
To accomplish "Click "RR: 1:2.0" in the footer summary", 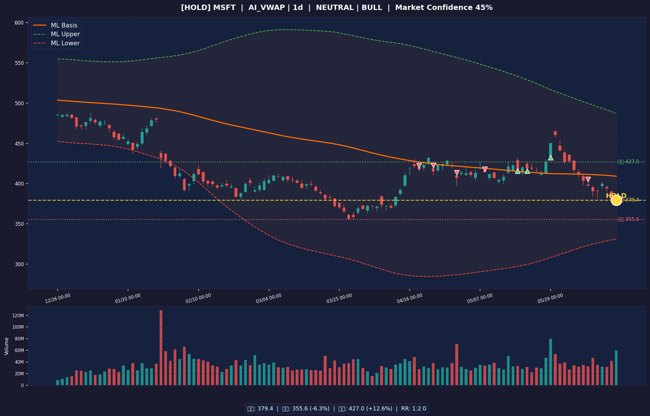I will pos(414,409).
